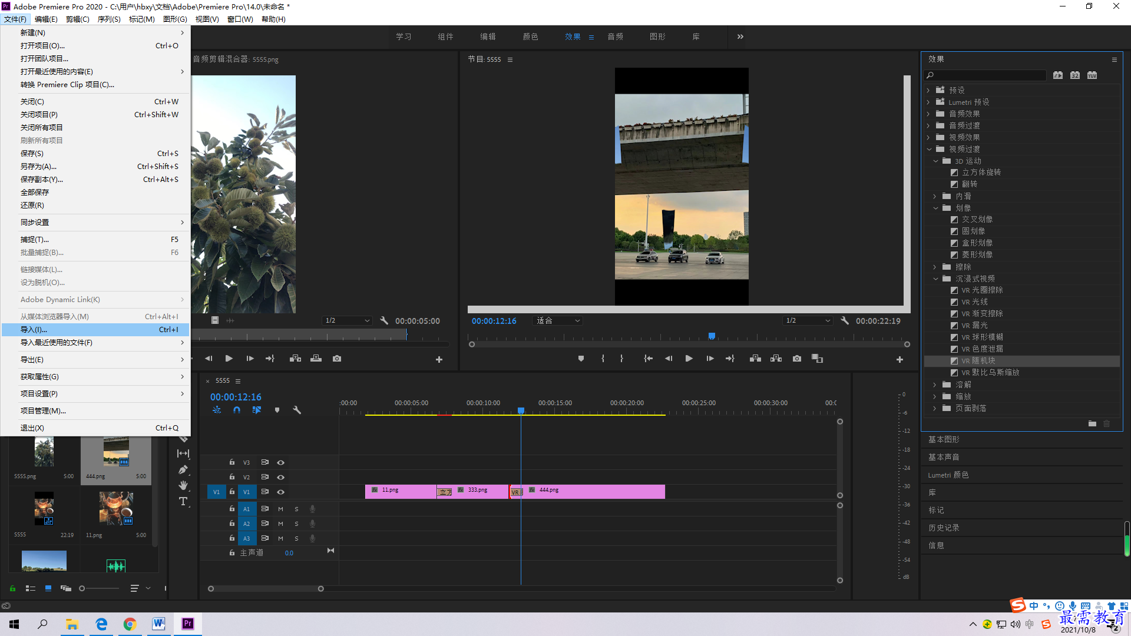Image resolution: width=1131 pixels, height=636 pixels.
Task: Toggle V2 track output eye
Action: point(281,477)
